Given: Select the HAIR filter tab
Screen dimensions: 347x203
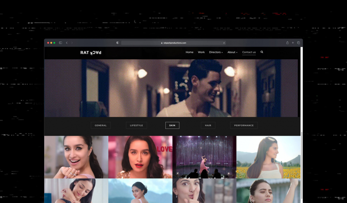Looking at the screenshot, I should 208,125.
